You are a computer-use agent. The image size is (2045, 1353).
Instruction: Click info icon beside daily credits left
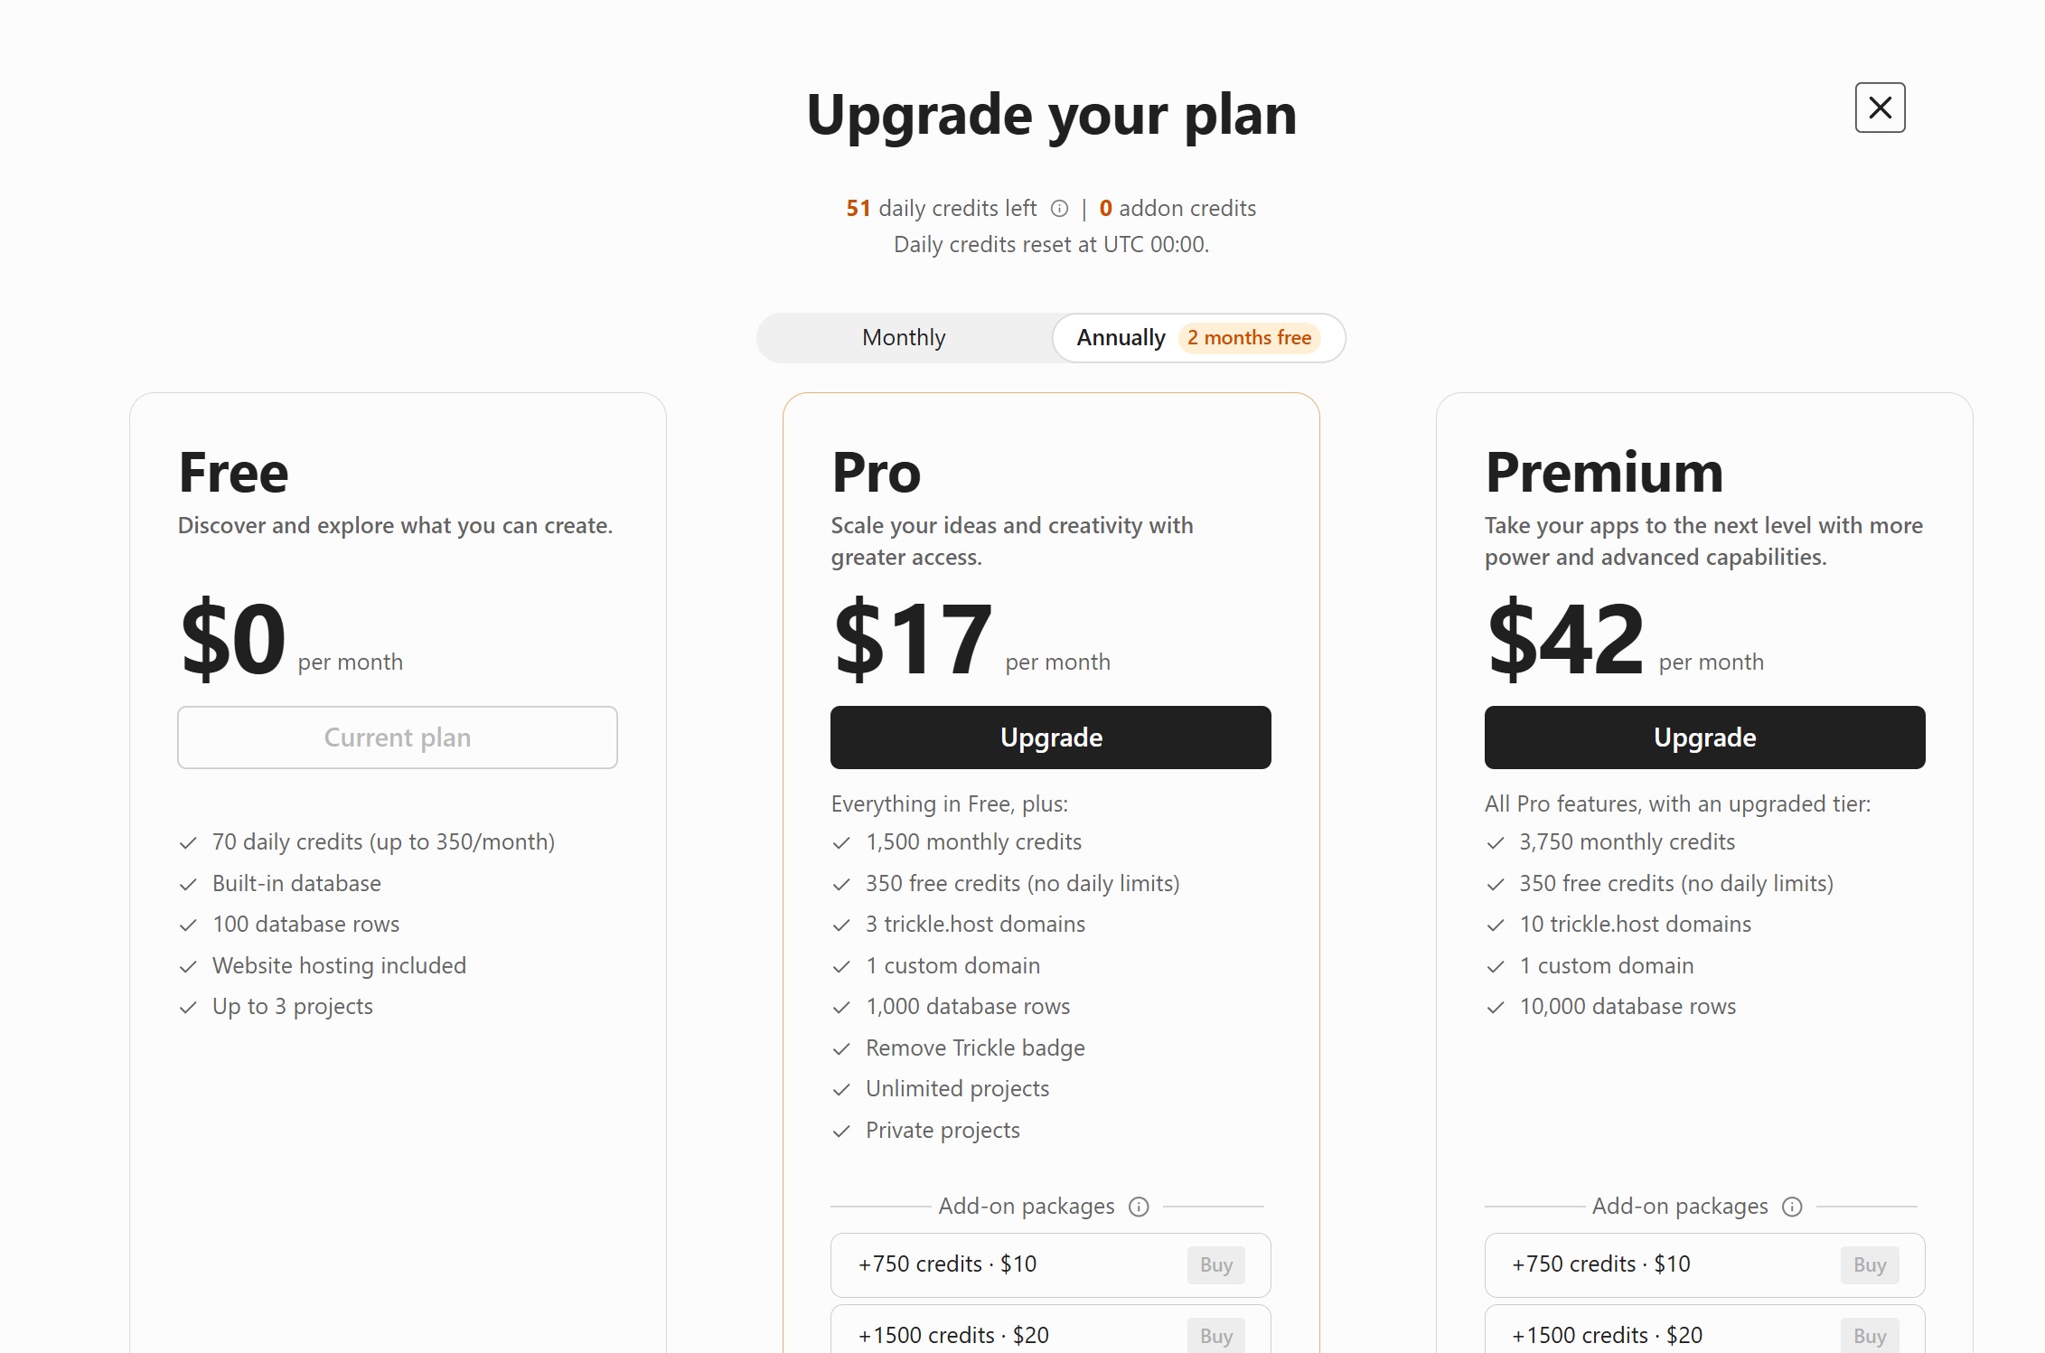pyautogui.click(x=1059, y=209)
